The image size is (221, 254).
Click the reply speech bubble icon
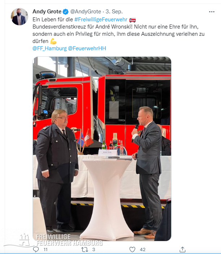point(36,249)
